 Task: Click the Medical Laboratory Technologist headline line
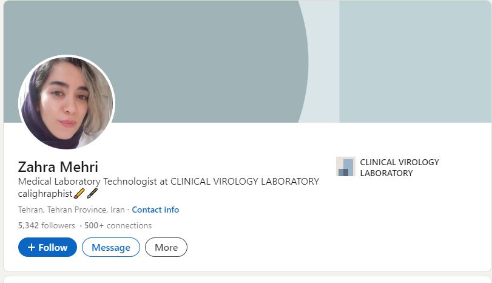(x=169, y=181)
